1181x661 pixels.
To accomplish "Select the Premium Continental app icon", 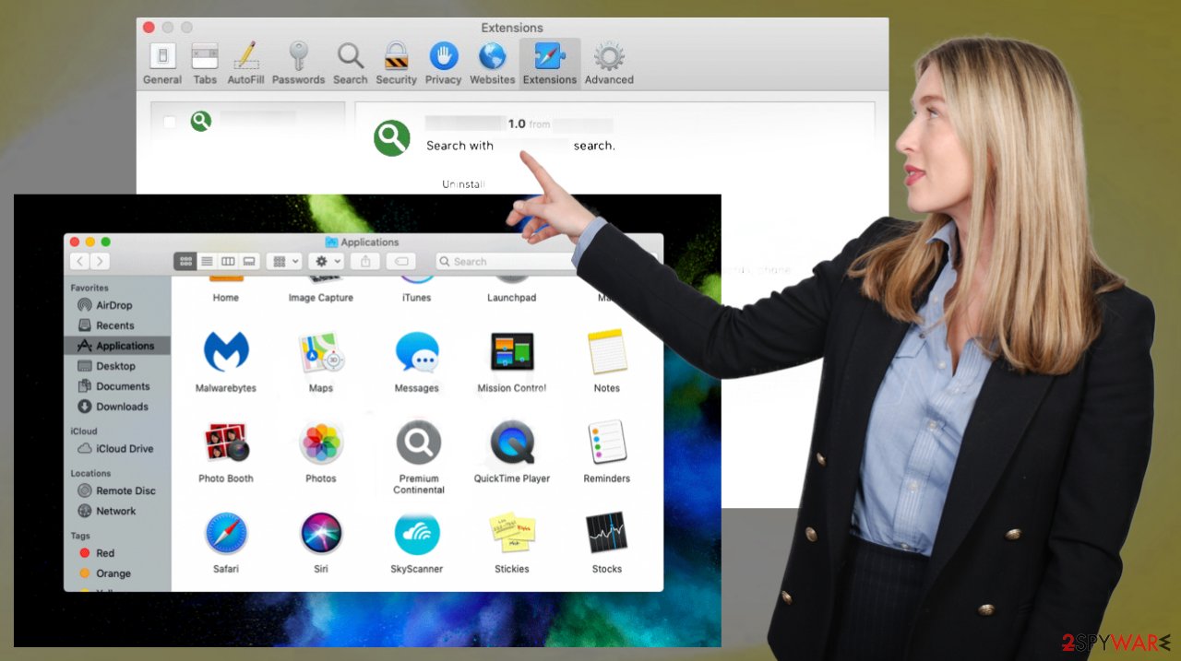I will point(419,443).
